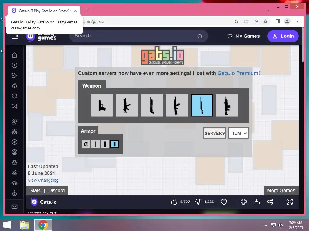Choose the LMG weapon tile

(x=227, y=106)
